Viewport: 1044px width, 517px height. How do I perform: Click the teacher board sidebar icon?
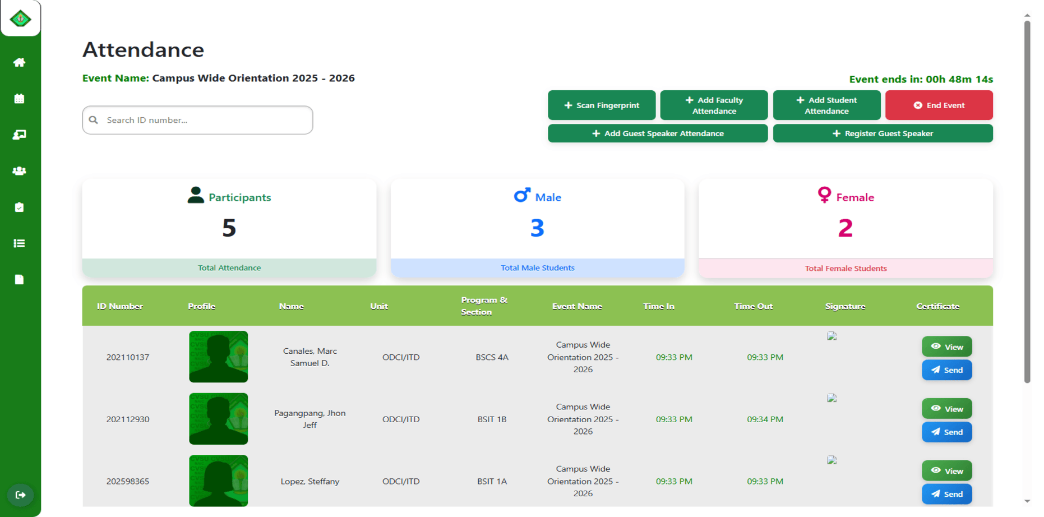pos(20,135)
